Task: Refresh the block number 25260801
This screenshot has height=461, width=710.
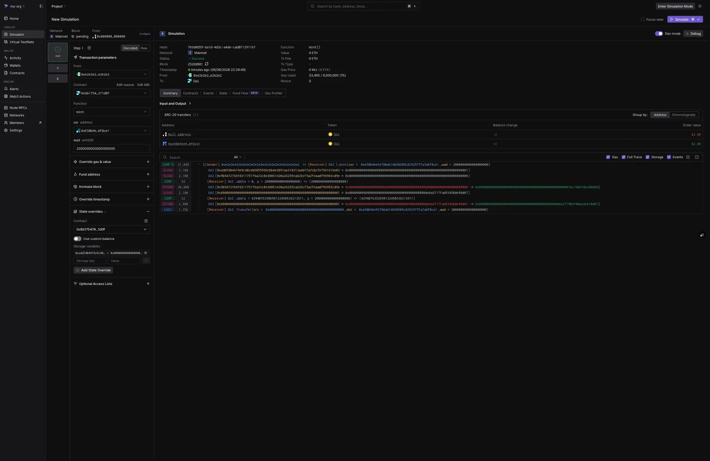Action: 207,64
